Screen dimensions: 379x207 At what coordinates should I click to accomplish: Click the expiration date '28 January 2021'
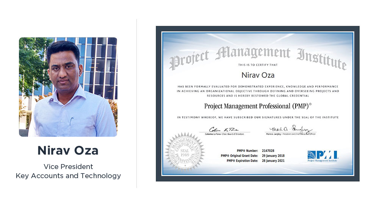click(273, 161)
